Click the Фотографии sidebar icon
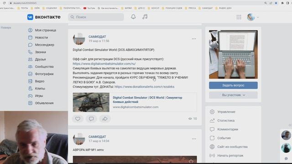This screenshot has width=292, height=164. click(x=30, y=74)
